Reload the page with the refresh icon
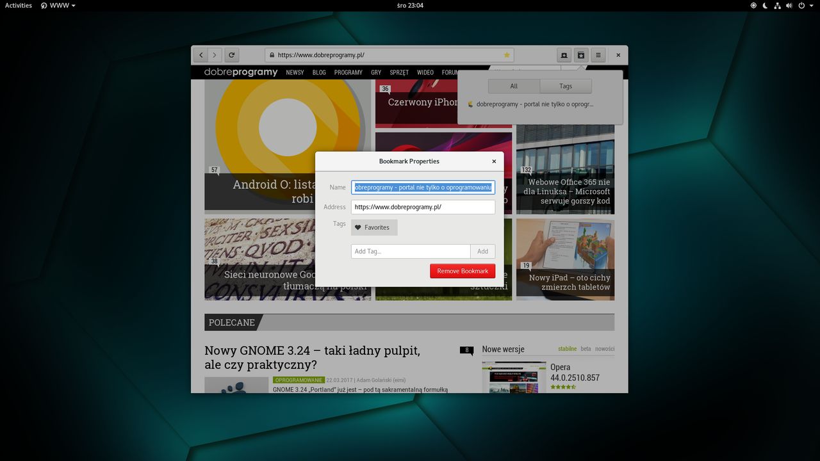Screen dimensions: 820x461 (x=232, y=55)
